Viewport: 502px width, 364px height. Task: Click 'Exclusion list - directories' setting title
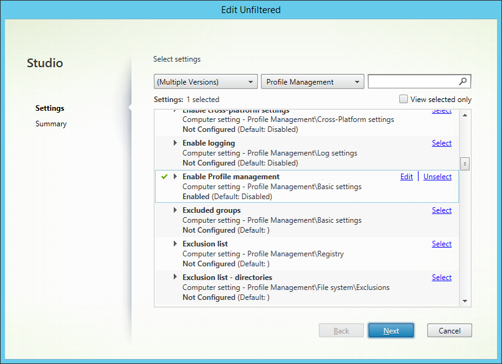(227, 278)
